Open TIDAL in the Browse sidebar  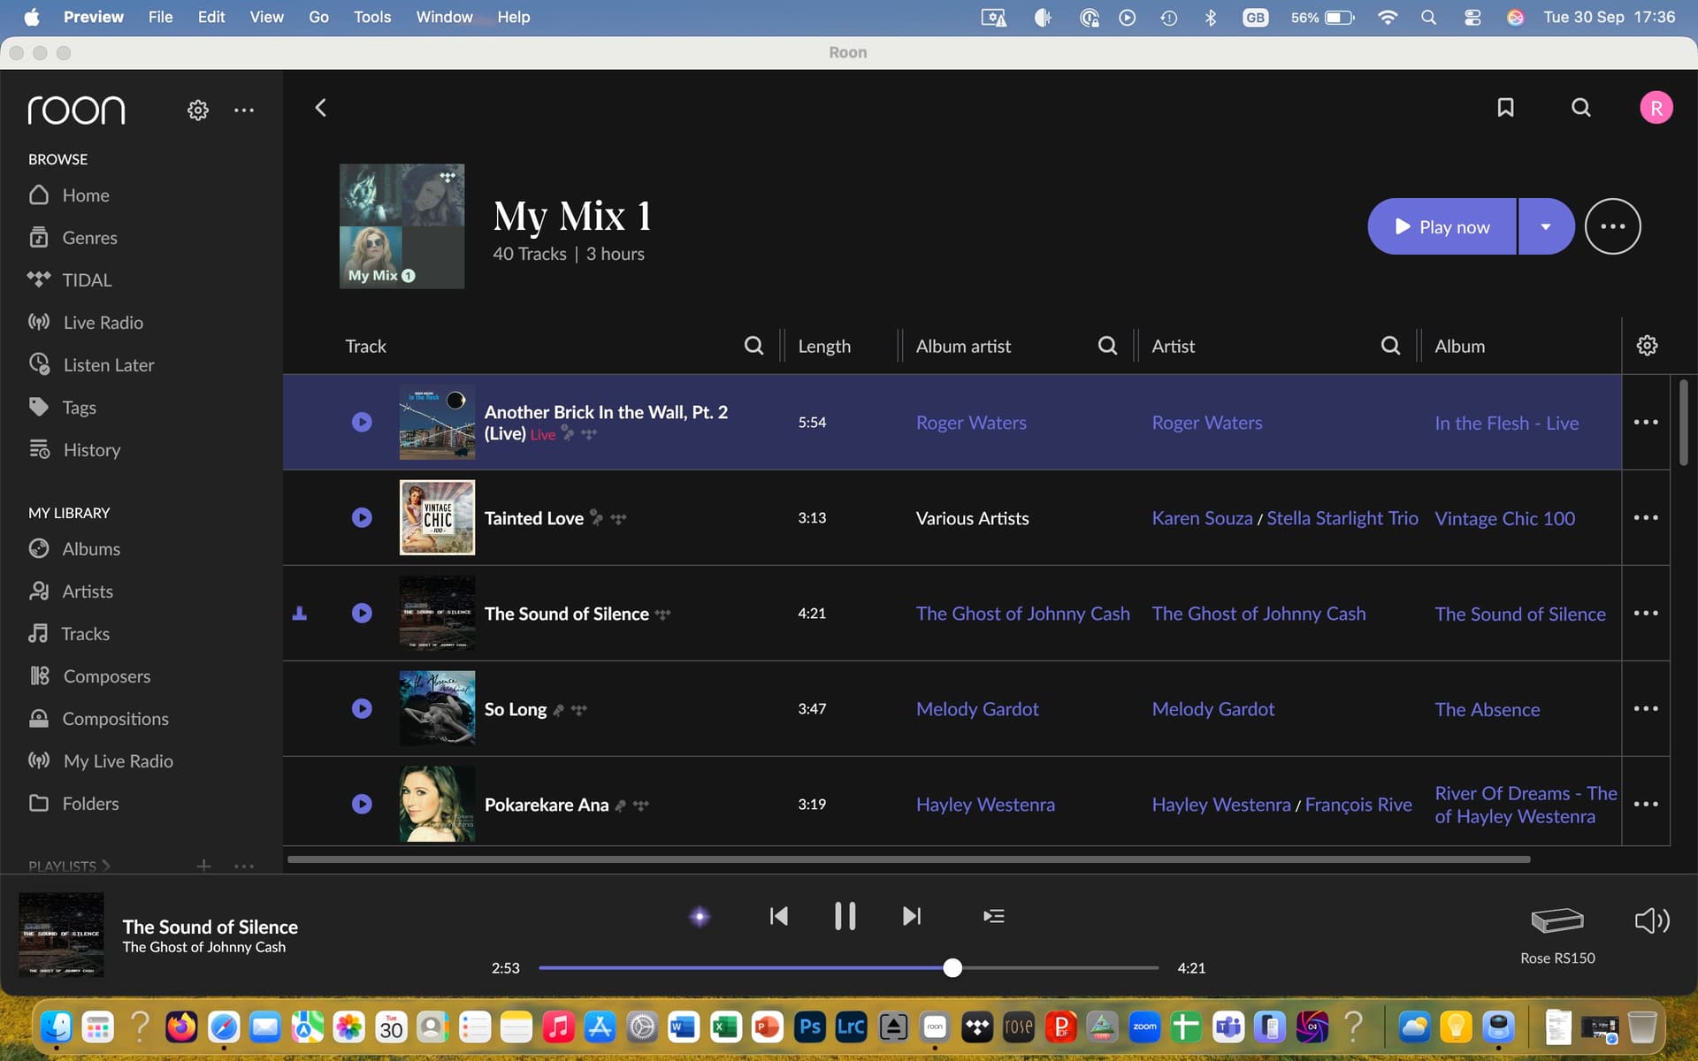tap(87, 280)
